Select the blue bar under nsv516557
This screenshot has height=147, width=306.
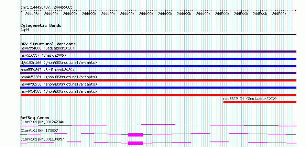point(158,59)
